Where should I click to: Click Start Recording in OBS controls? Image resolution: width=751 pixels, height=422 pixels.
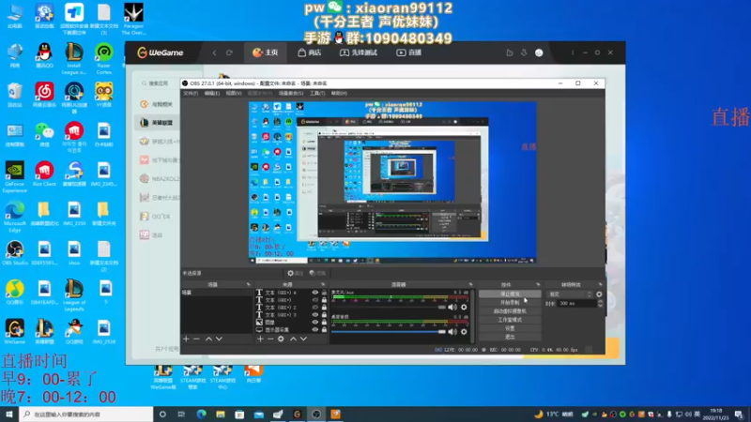[510, 303]
